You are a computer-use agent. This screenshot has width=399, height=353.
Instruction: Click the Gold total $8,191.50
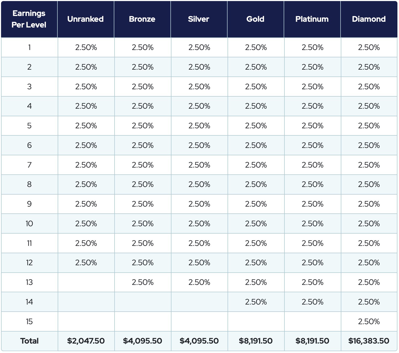256,341
